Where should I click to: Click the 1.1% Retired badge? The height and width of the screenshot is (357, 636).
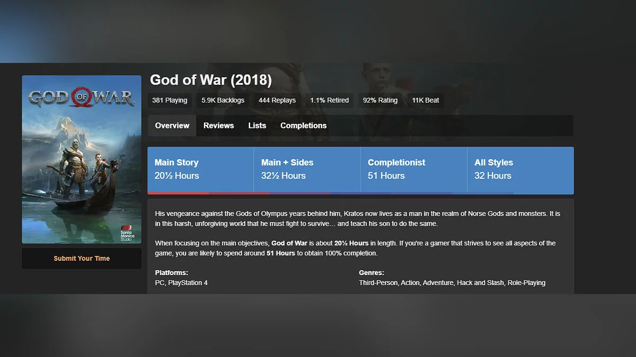coord(329,100)
